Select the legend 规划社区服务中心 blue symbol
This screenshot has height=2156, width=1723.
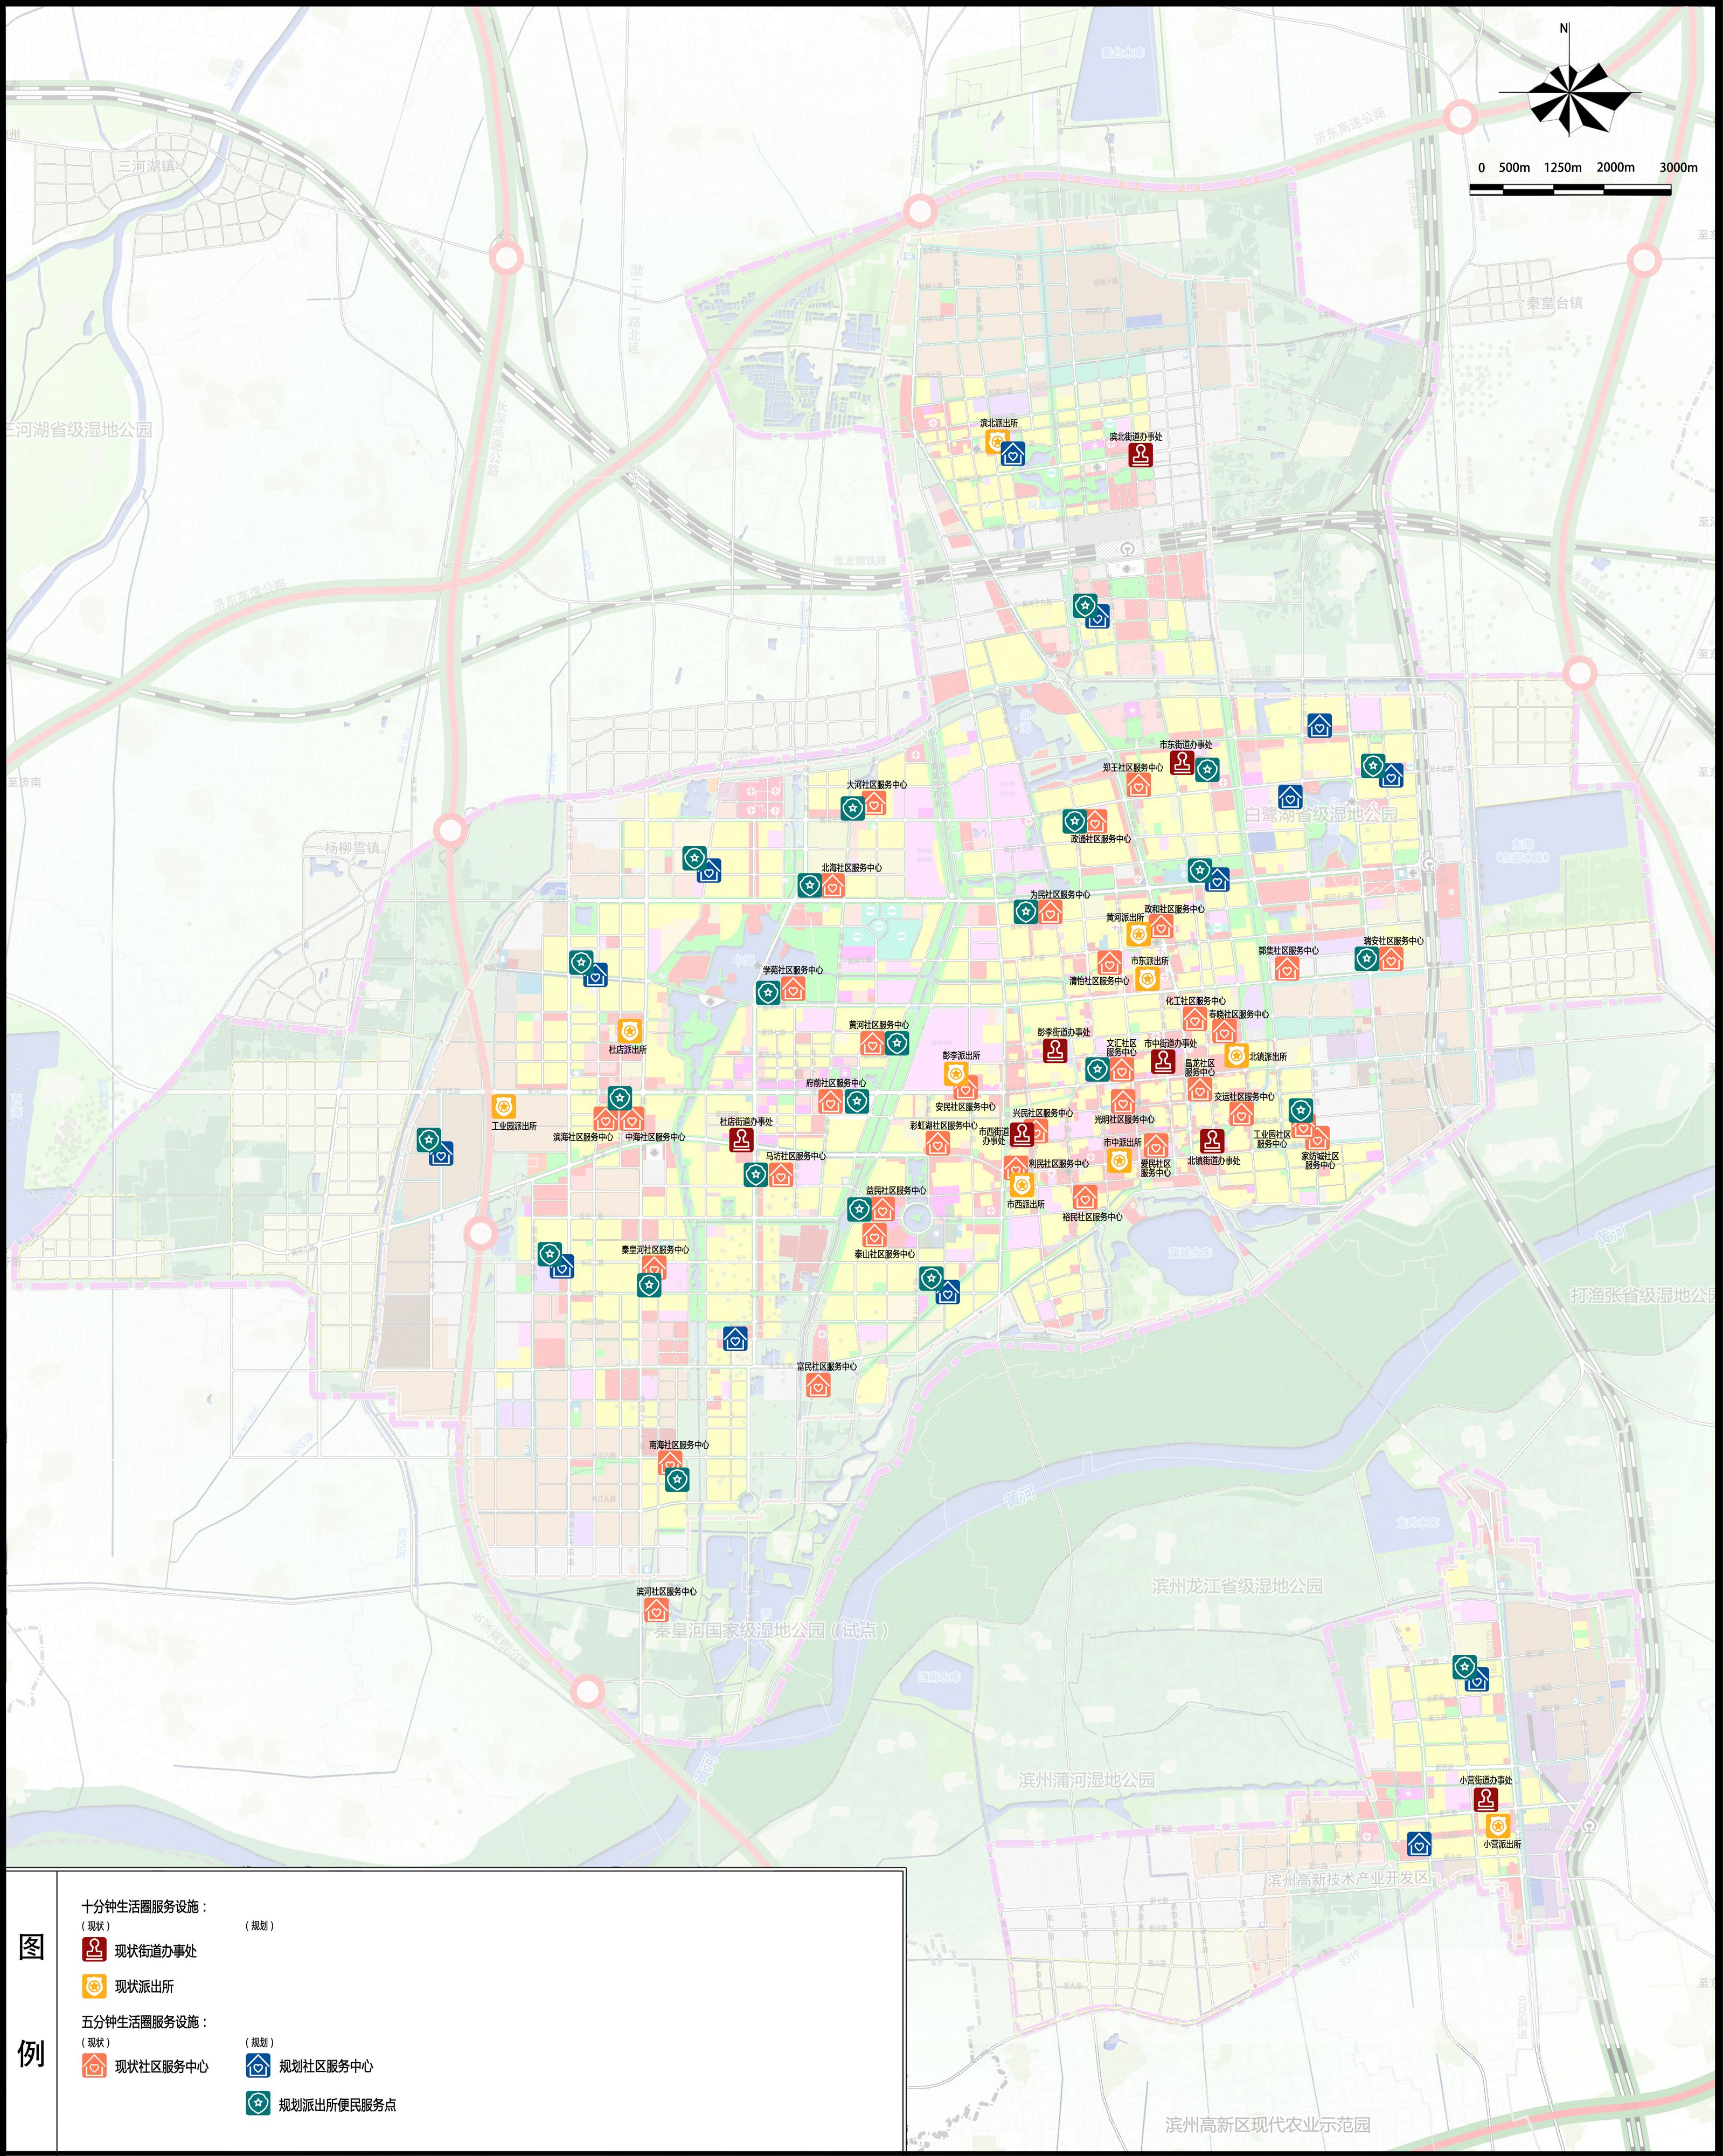point(258,2065)
